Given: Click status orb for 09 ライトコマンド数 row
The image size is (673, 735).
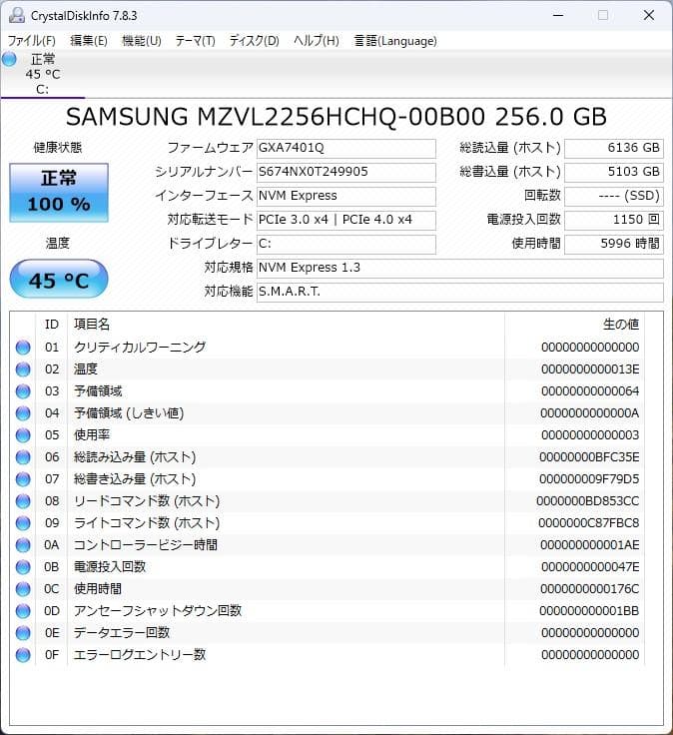Looking at the screenshot, I should click(x=23, y=523).
